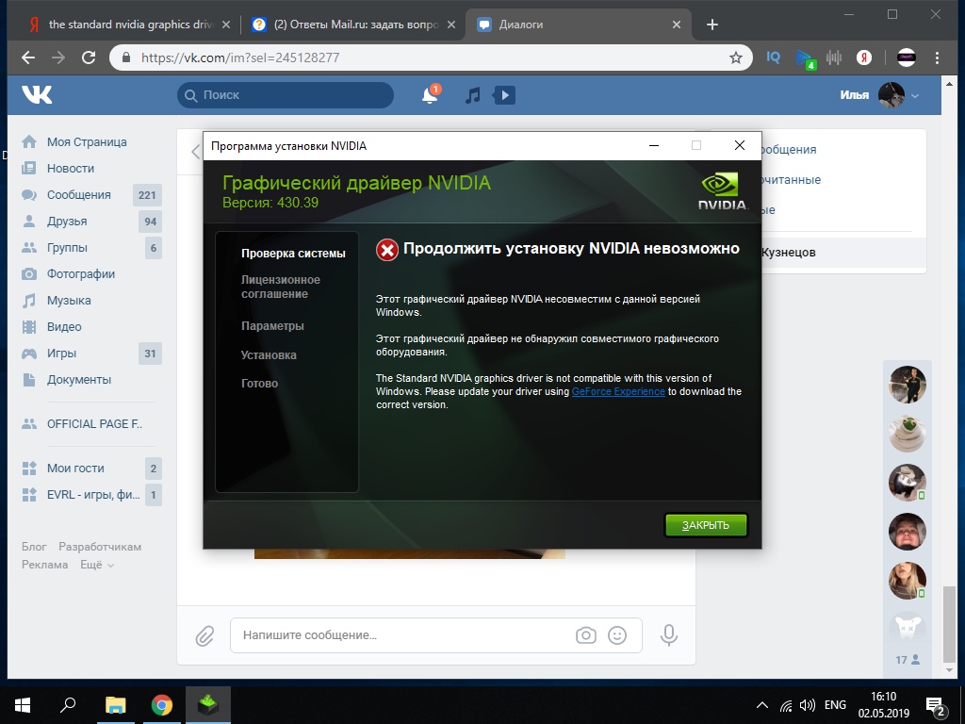Open network status tray icon
This screenshot has height=724, width=965.
click(x=786, y=705)
